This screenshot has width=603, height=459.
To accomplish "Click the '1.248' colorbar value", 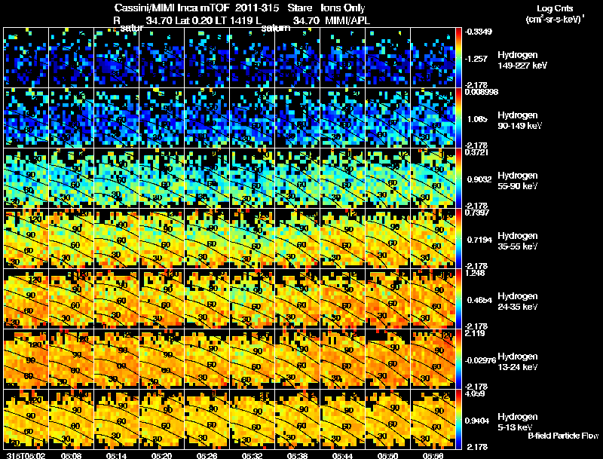I will point(475,273).
